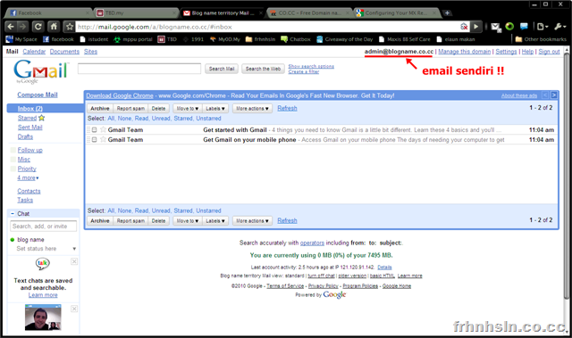Switch to the TBD.my tab
Screen dimensions: 572x338
[137, 13]
